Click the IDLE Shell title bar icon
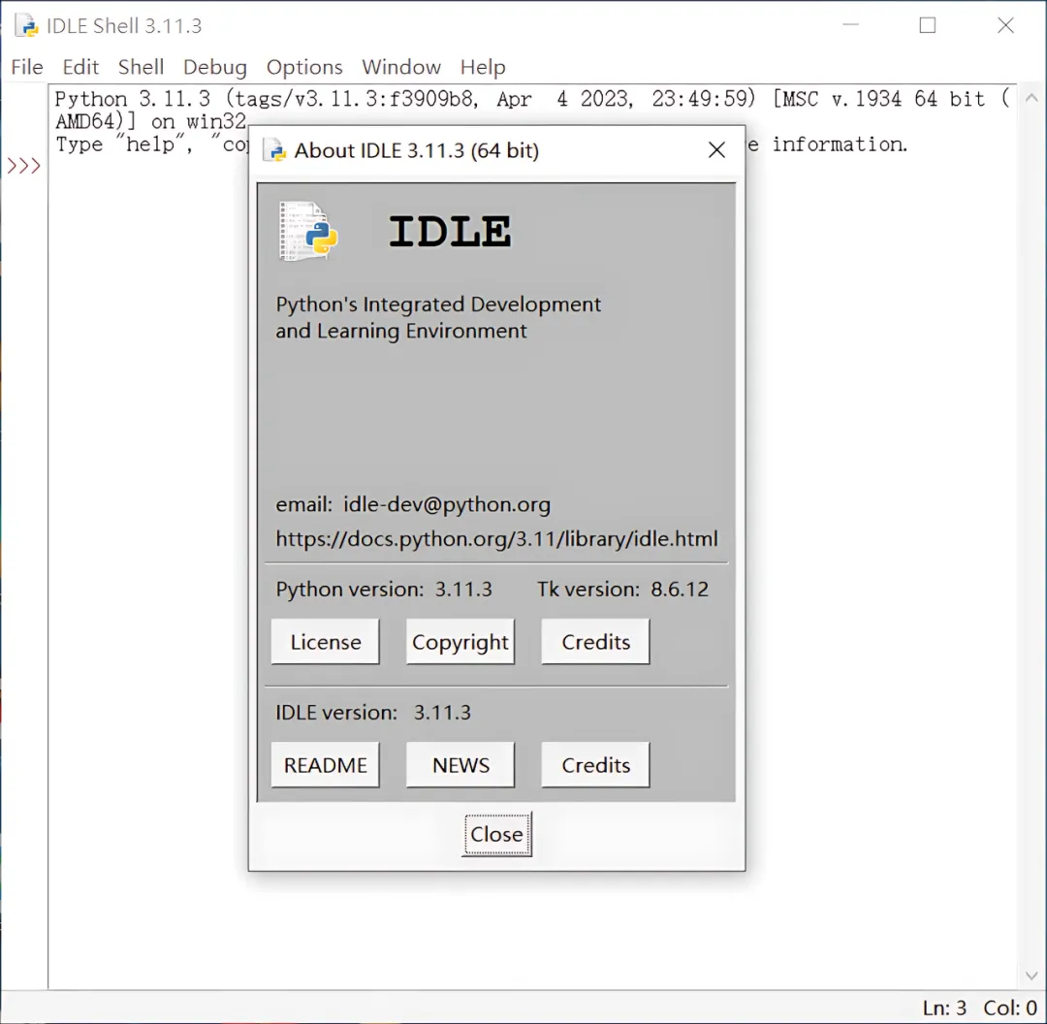Image resolution: width=1047 pixels, height=1024 pixels. (27, 25)
